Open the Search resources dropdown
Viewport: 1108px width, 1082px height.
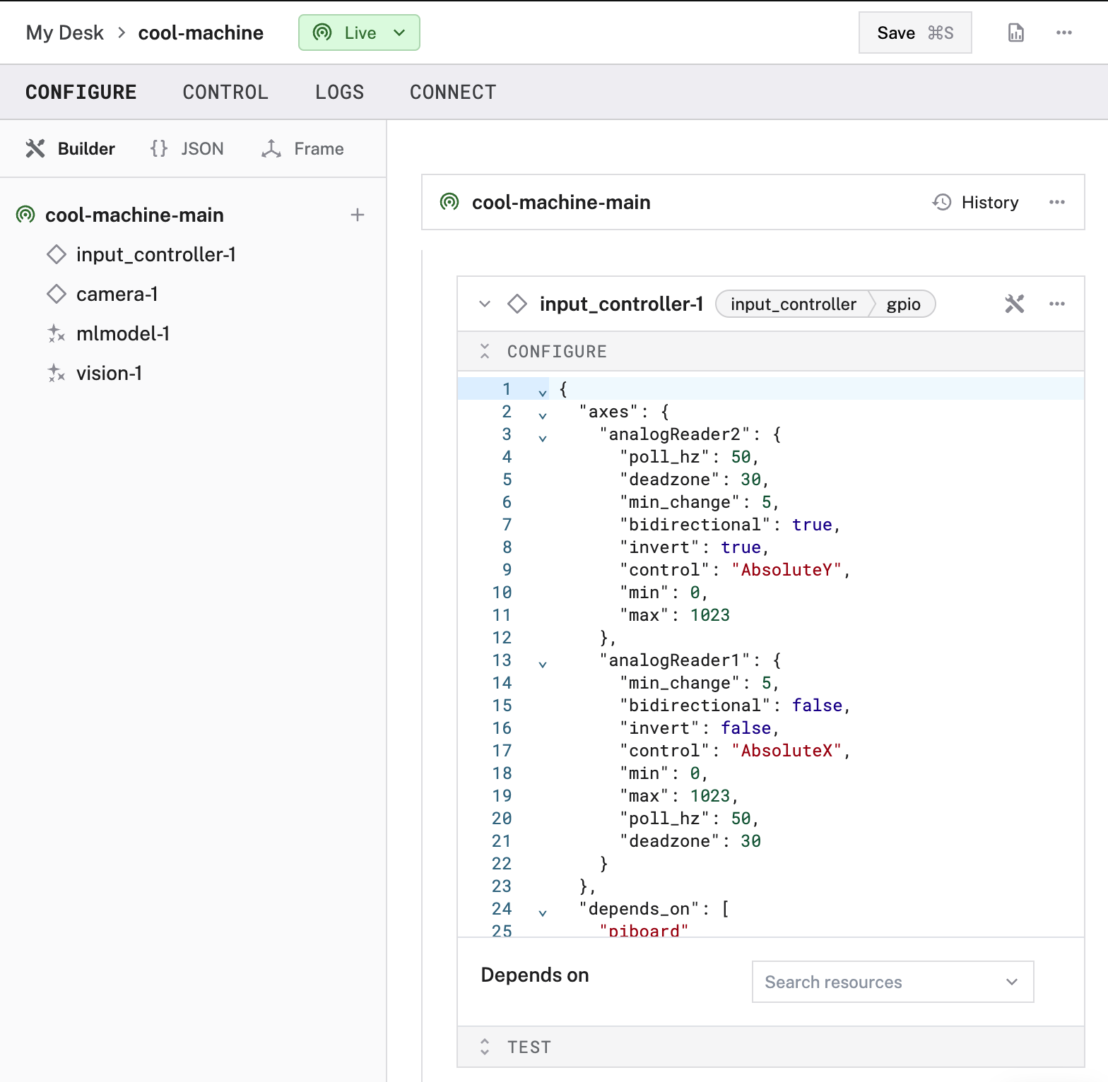coord(892,982)
